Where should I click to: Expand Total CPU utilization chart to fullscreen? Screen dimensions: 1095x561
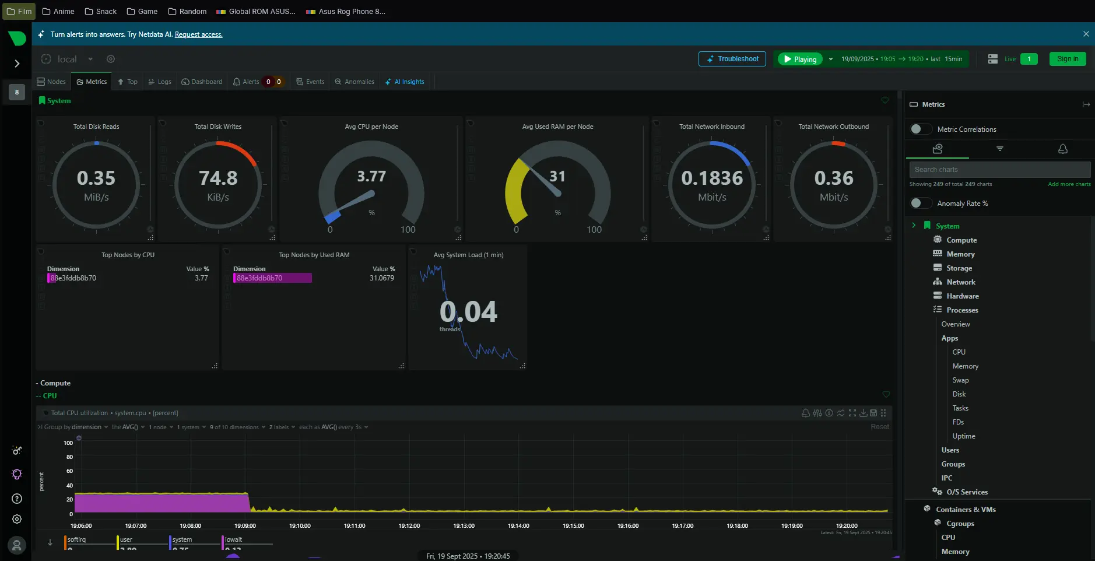[x=852, y=413]
